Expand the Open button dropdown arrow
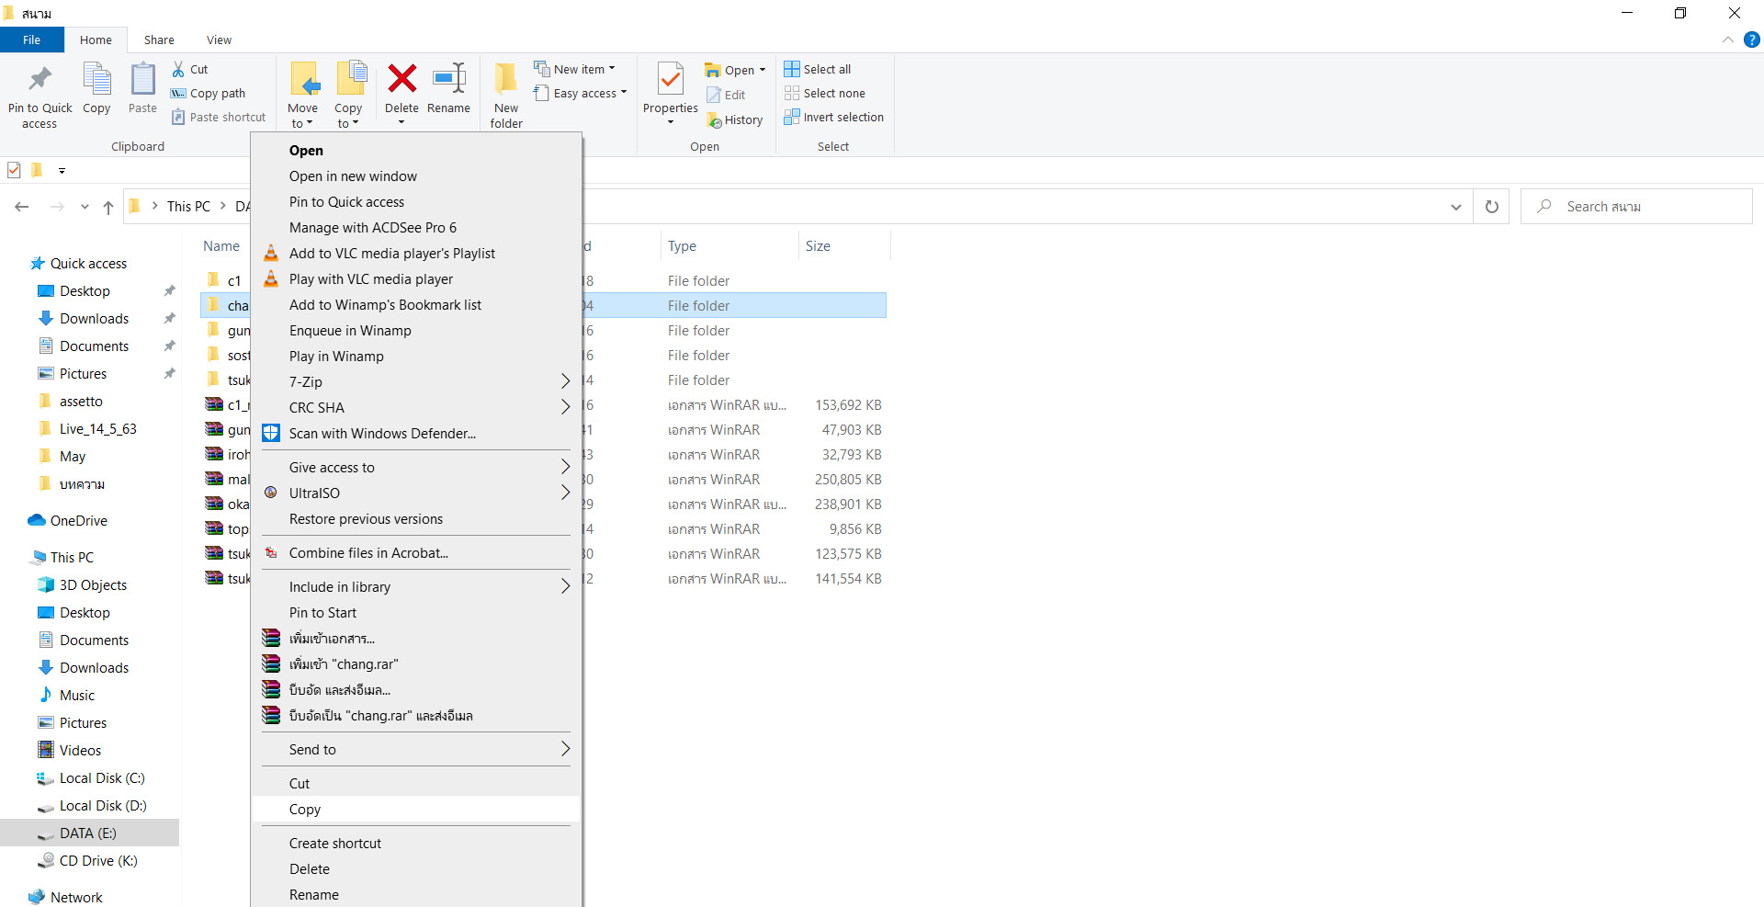This screenshot has width=1764, height=907. [763, 70]
